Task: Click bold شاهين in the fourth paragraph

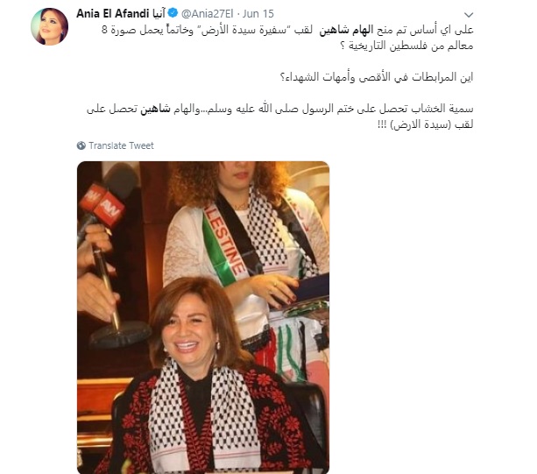Action: (155, 109)
